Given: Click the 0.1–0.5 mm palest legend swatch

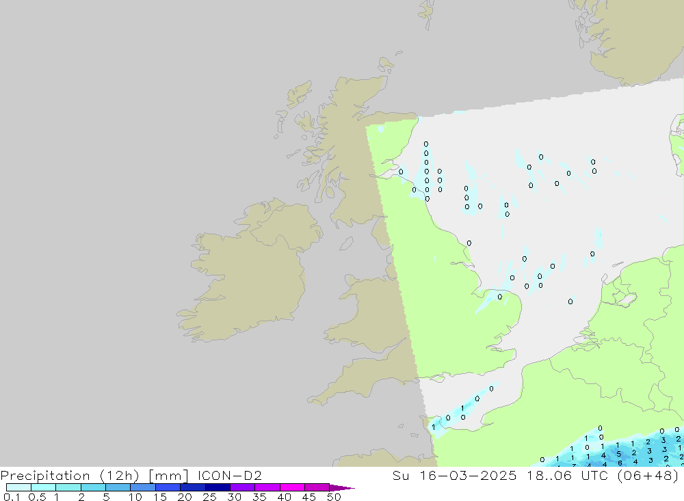Looking at the screenshot, I should [18, 487].
